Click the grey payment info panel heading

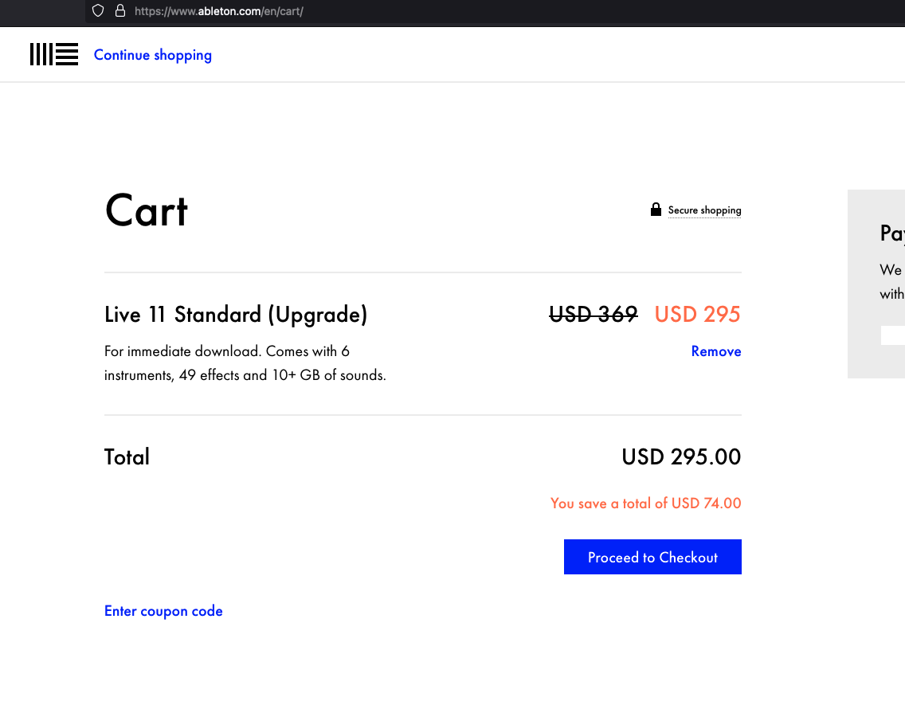click(892, 233)
